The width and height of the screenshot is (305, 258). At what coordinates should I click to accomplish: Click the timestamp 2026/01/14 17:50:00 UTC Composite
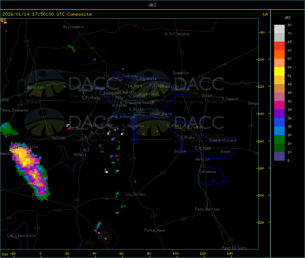click(x=47, y=14)
